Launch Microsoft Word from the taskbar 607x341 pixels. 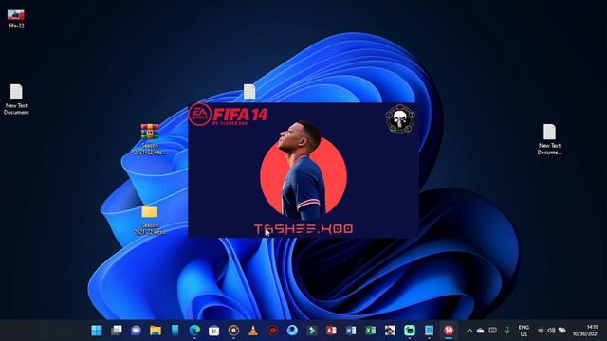[x=351, y=331]
